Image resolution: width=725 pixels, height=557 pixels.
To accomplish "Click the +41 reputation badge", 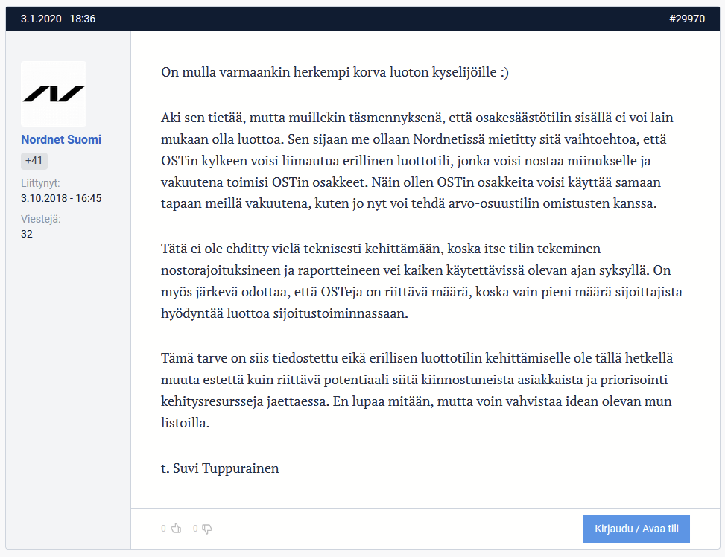I will click(x=34, y=161).
